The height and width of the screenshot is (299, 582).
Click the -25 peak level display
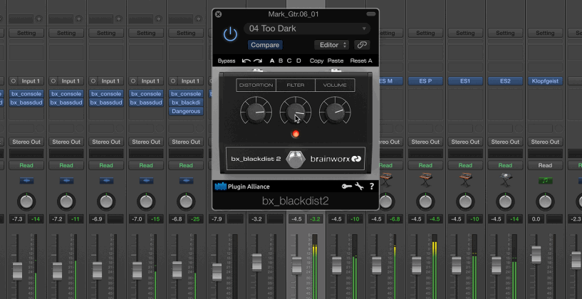click(x=195, y=219)
